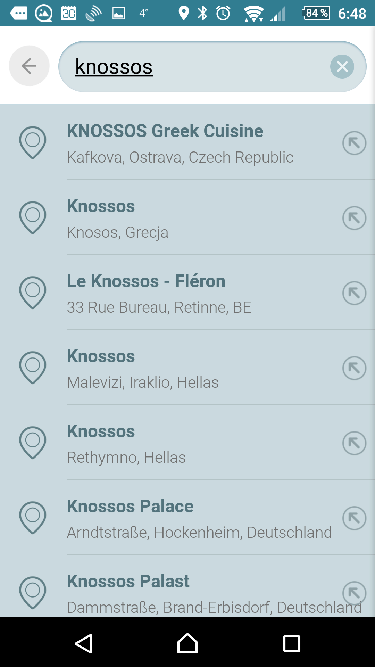This screenshot has width=375, height=667.
Task: Tap autofill arrow for Knossos Palace
Action: point(354,518)
